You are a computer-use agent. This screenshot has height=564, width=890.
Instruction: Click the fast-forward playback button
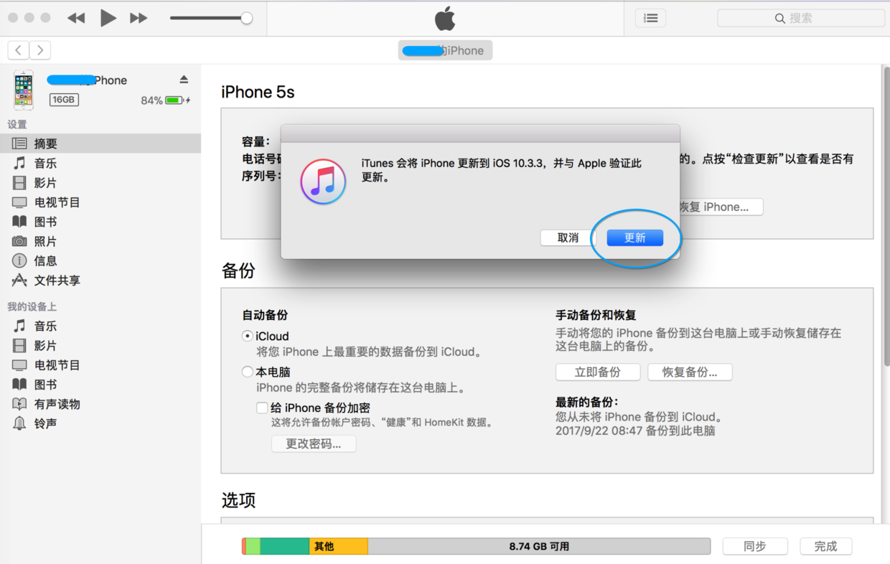pyautogui.click(x=139, y=18)
